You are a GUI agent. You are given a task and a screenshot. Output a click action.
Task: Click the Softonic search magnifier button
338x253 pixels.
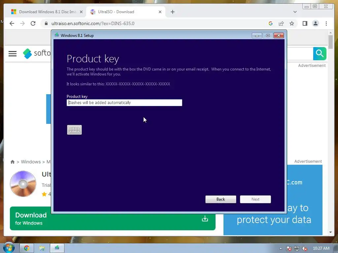(x=320, y=53)
